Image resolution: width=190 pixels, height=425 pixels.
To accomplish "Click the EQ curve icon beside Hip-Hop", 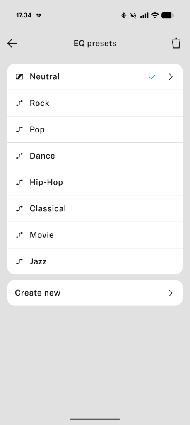I will pos(19,182).
